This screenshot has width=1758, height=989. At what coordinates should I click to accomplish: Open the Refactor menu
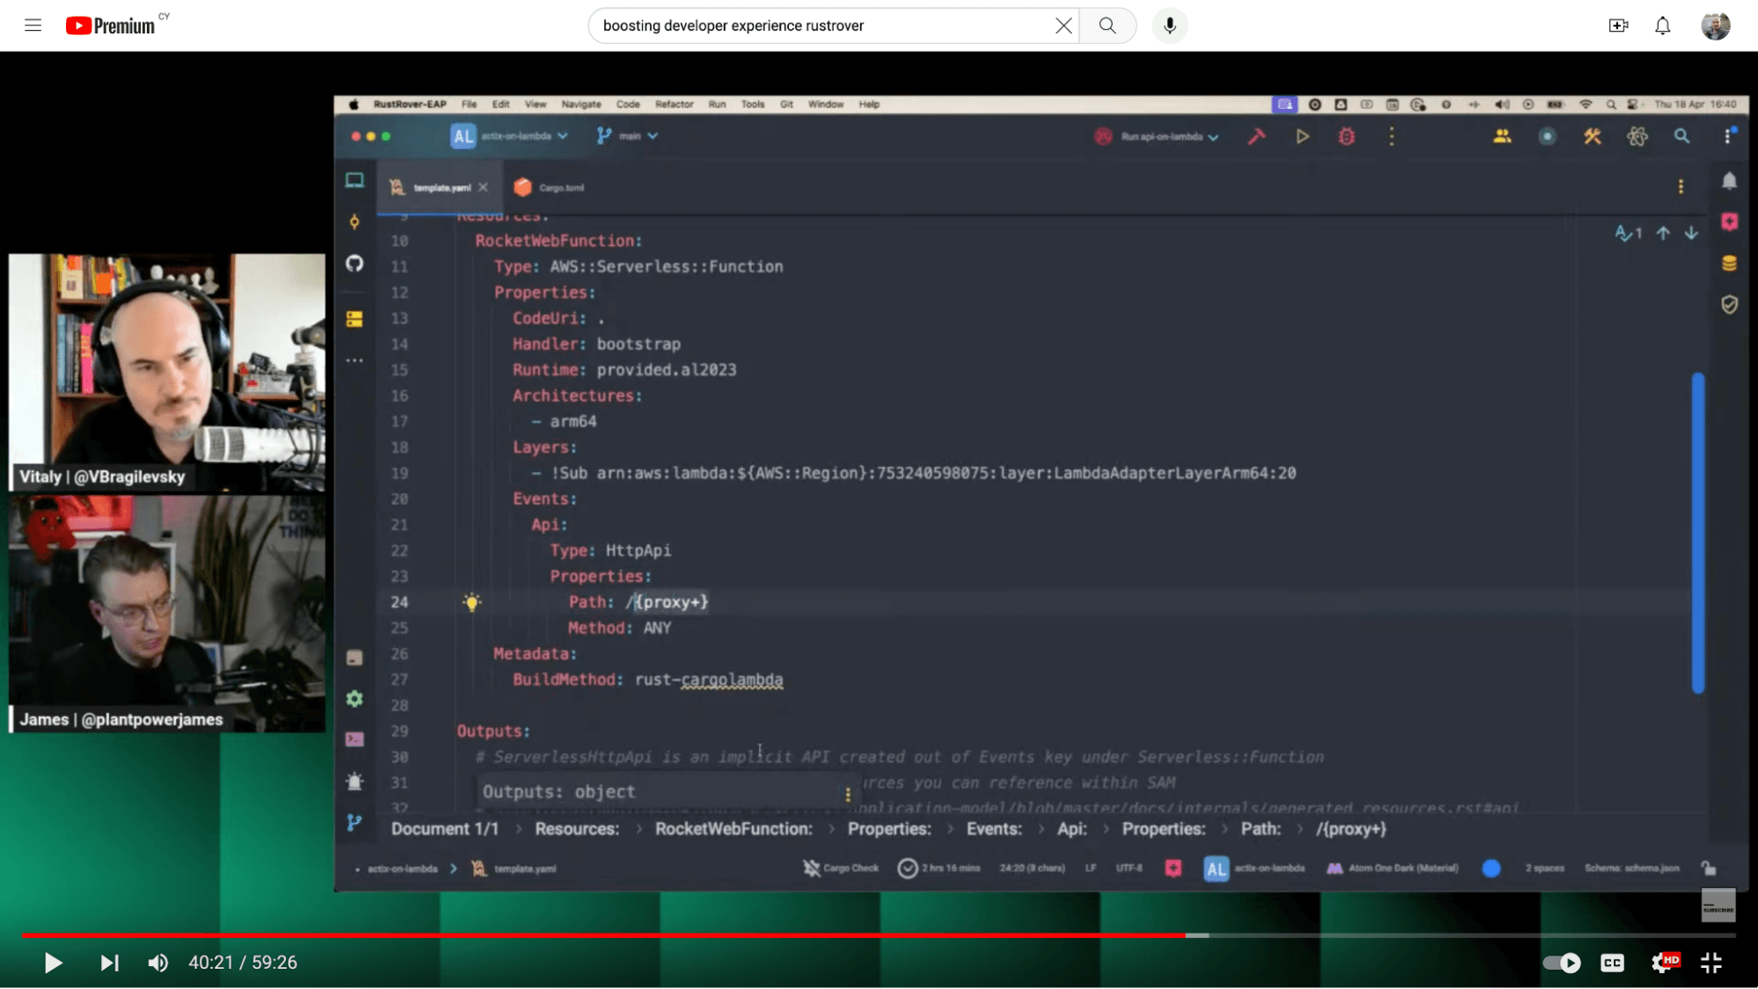pyautogui.click(x=674, y=104)
